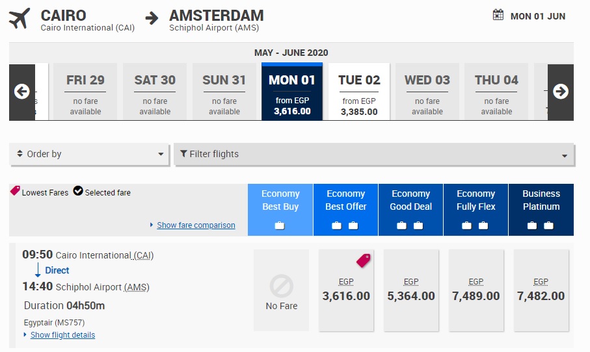Viewport: 590px width, 352px height.
Task: Click the previous dates left arrow
Action: [x=21, y=92]
